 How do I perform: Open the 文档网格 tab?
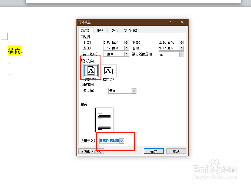pos(130,30)
